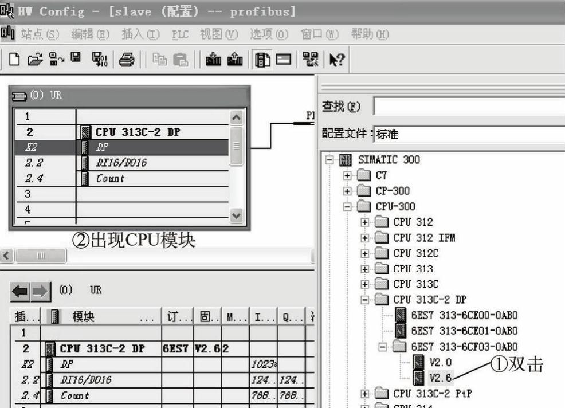Open the 选项(O) menu
Image resolution: width=565 pixels, height=408 pixels.
[269, 34]
